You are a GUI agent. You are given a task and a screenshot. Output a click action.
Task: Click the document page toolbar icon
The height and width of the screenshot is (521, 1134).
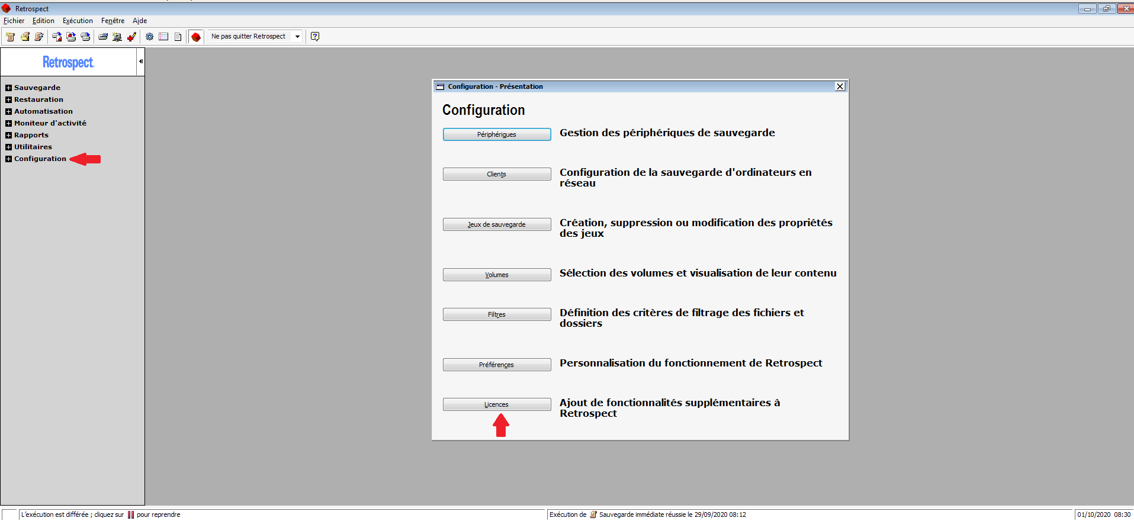pos(178,37)
